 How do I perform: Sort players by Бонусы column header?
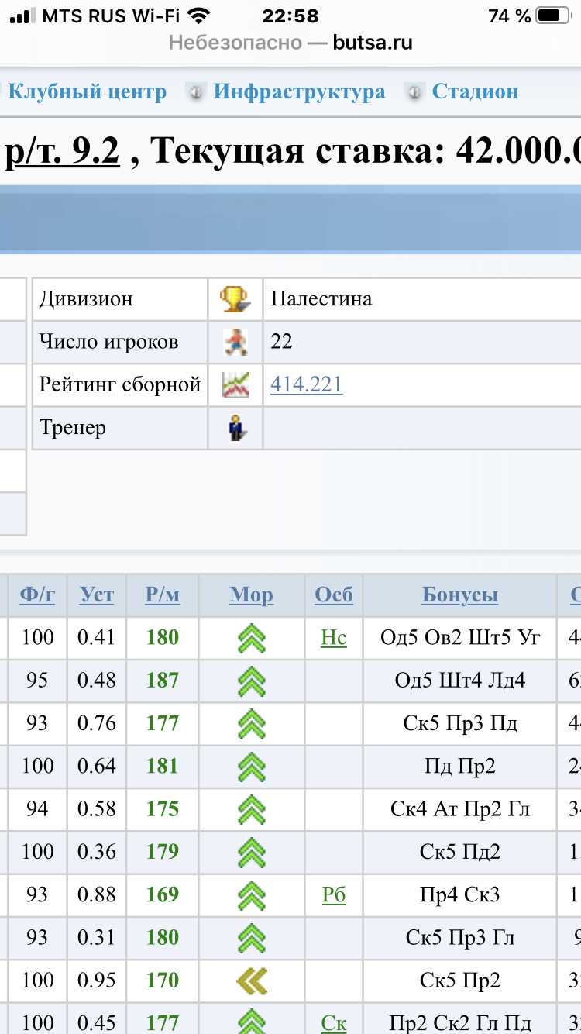(x=459, y=595)
